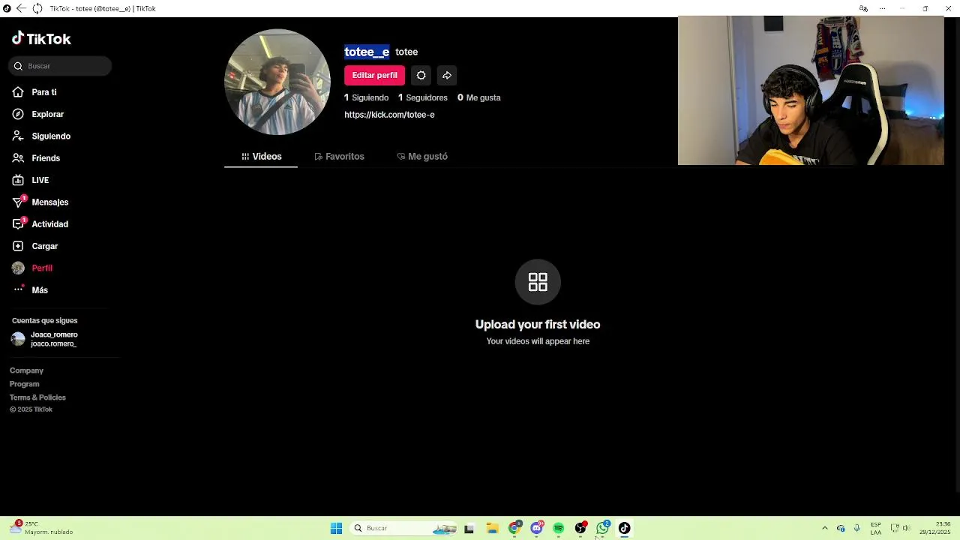Open WhatsApp from the taskbar

click(x=603, y=528)
